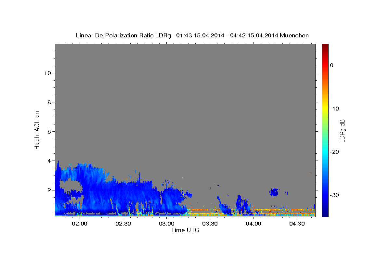390x260 pixels.
Task: Click the colorbar label -30
Action: (x=334, y=195)
